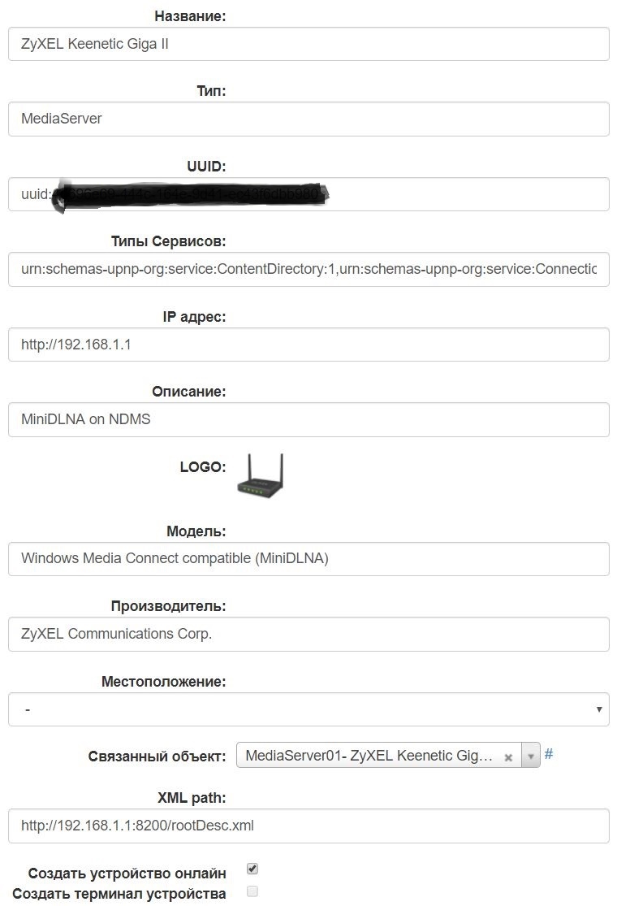Click the router LOGO image

pos(260,476)
